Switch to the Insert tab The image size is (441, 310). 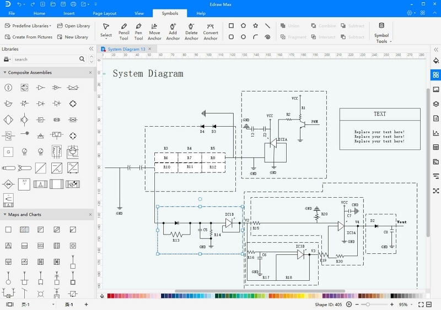point(69,13)
